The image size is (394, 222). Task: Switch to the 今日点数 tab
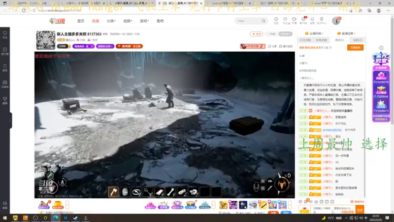[x=305, y=40]
